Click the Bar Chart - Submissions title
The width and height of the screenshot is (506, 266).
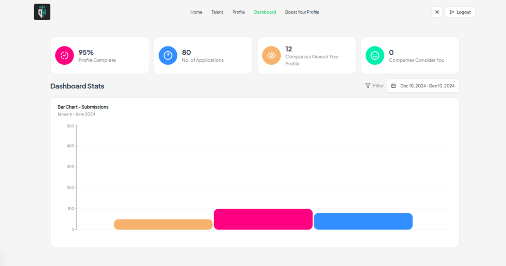click(83, 107)
